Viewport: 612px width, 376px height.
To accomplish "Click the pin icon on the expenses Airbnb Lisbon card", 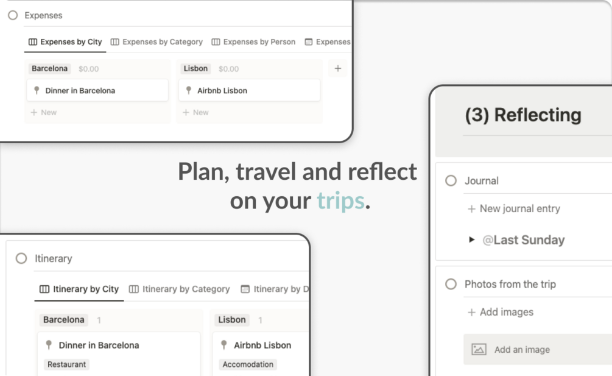I will click(x=189, y=91).
